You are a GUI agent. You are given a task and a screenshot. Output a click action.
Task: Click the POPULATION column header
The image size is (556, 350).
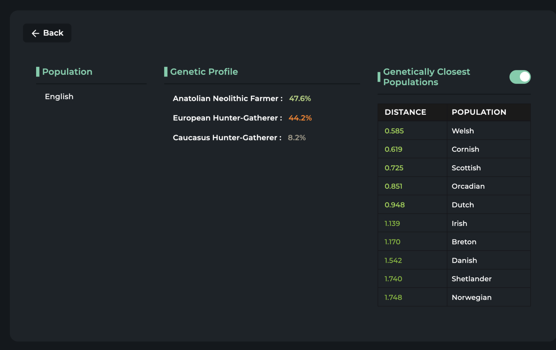click(x=479, y=112)
